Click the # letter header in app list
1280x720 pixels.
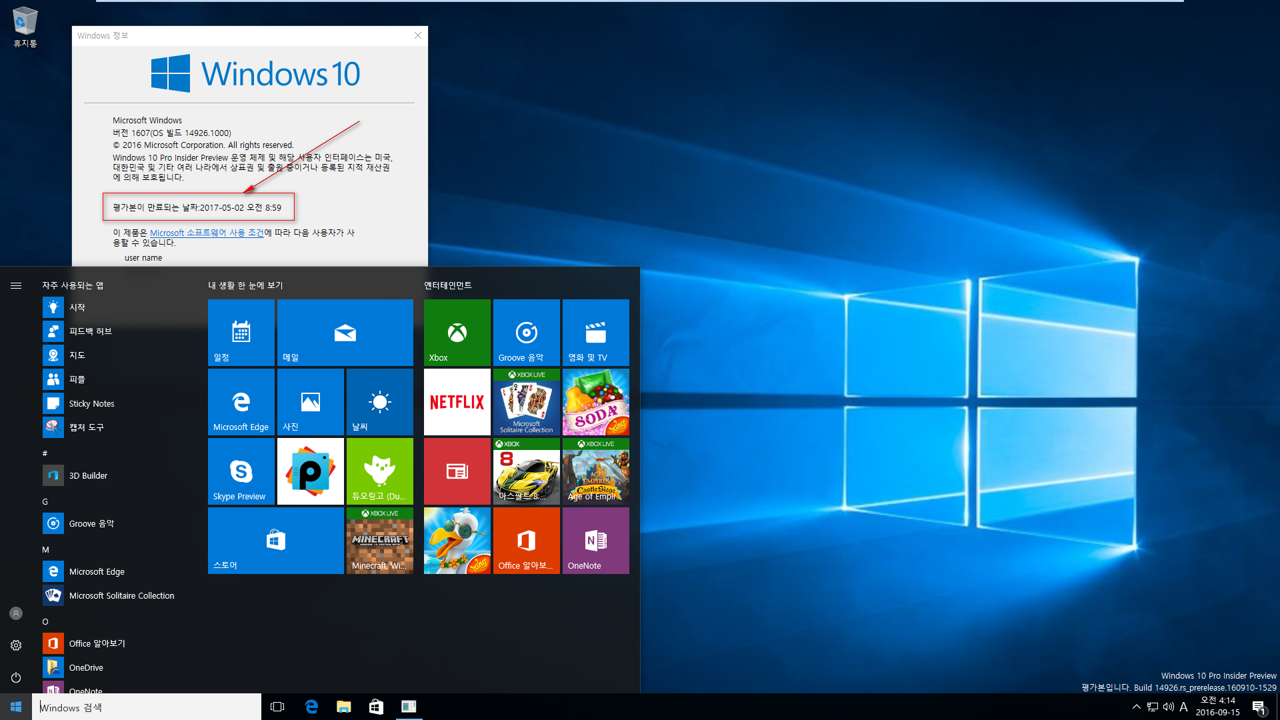[45, 453]
